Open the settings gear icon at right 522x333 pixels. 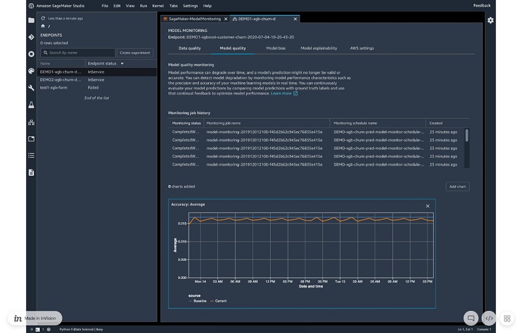click(x=491, y=20)
